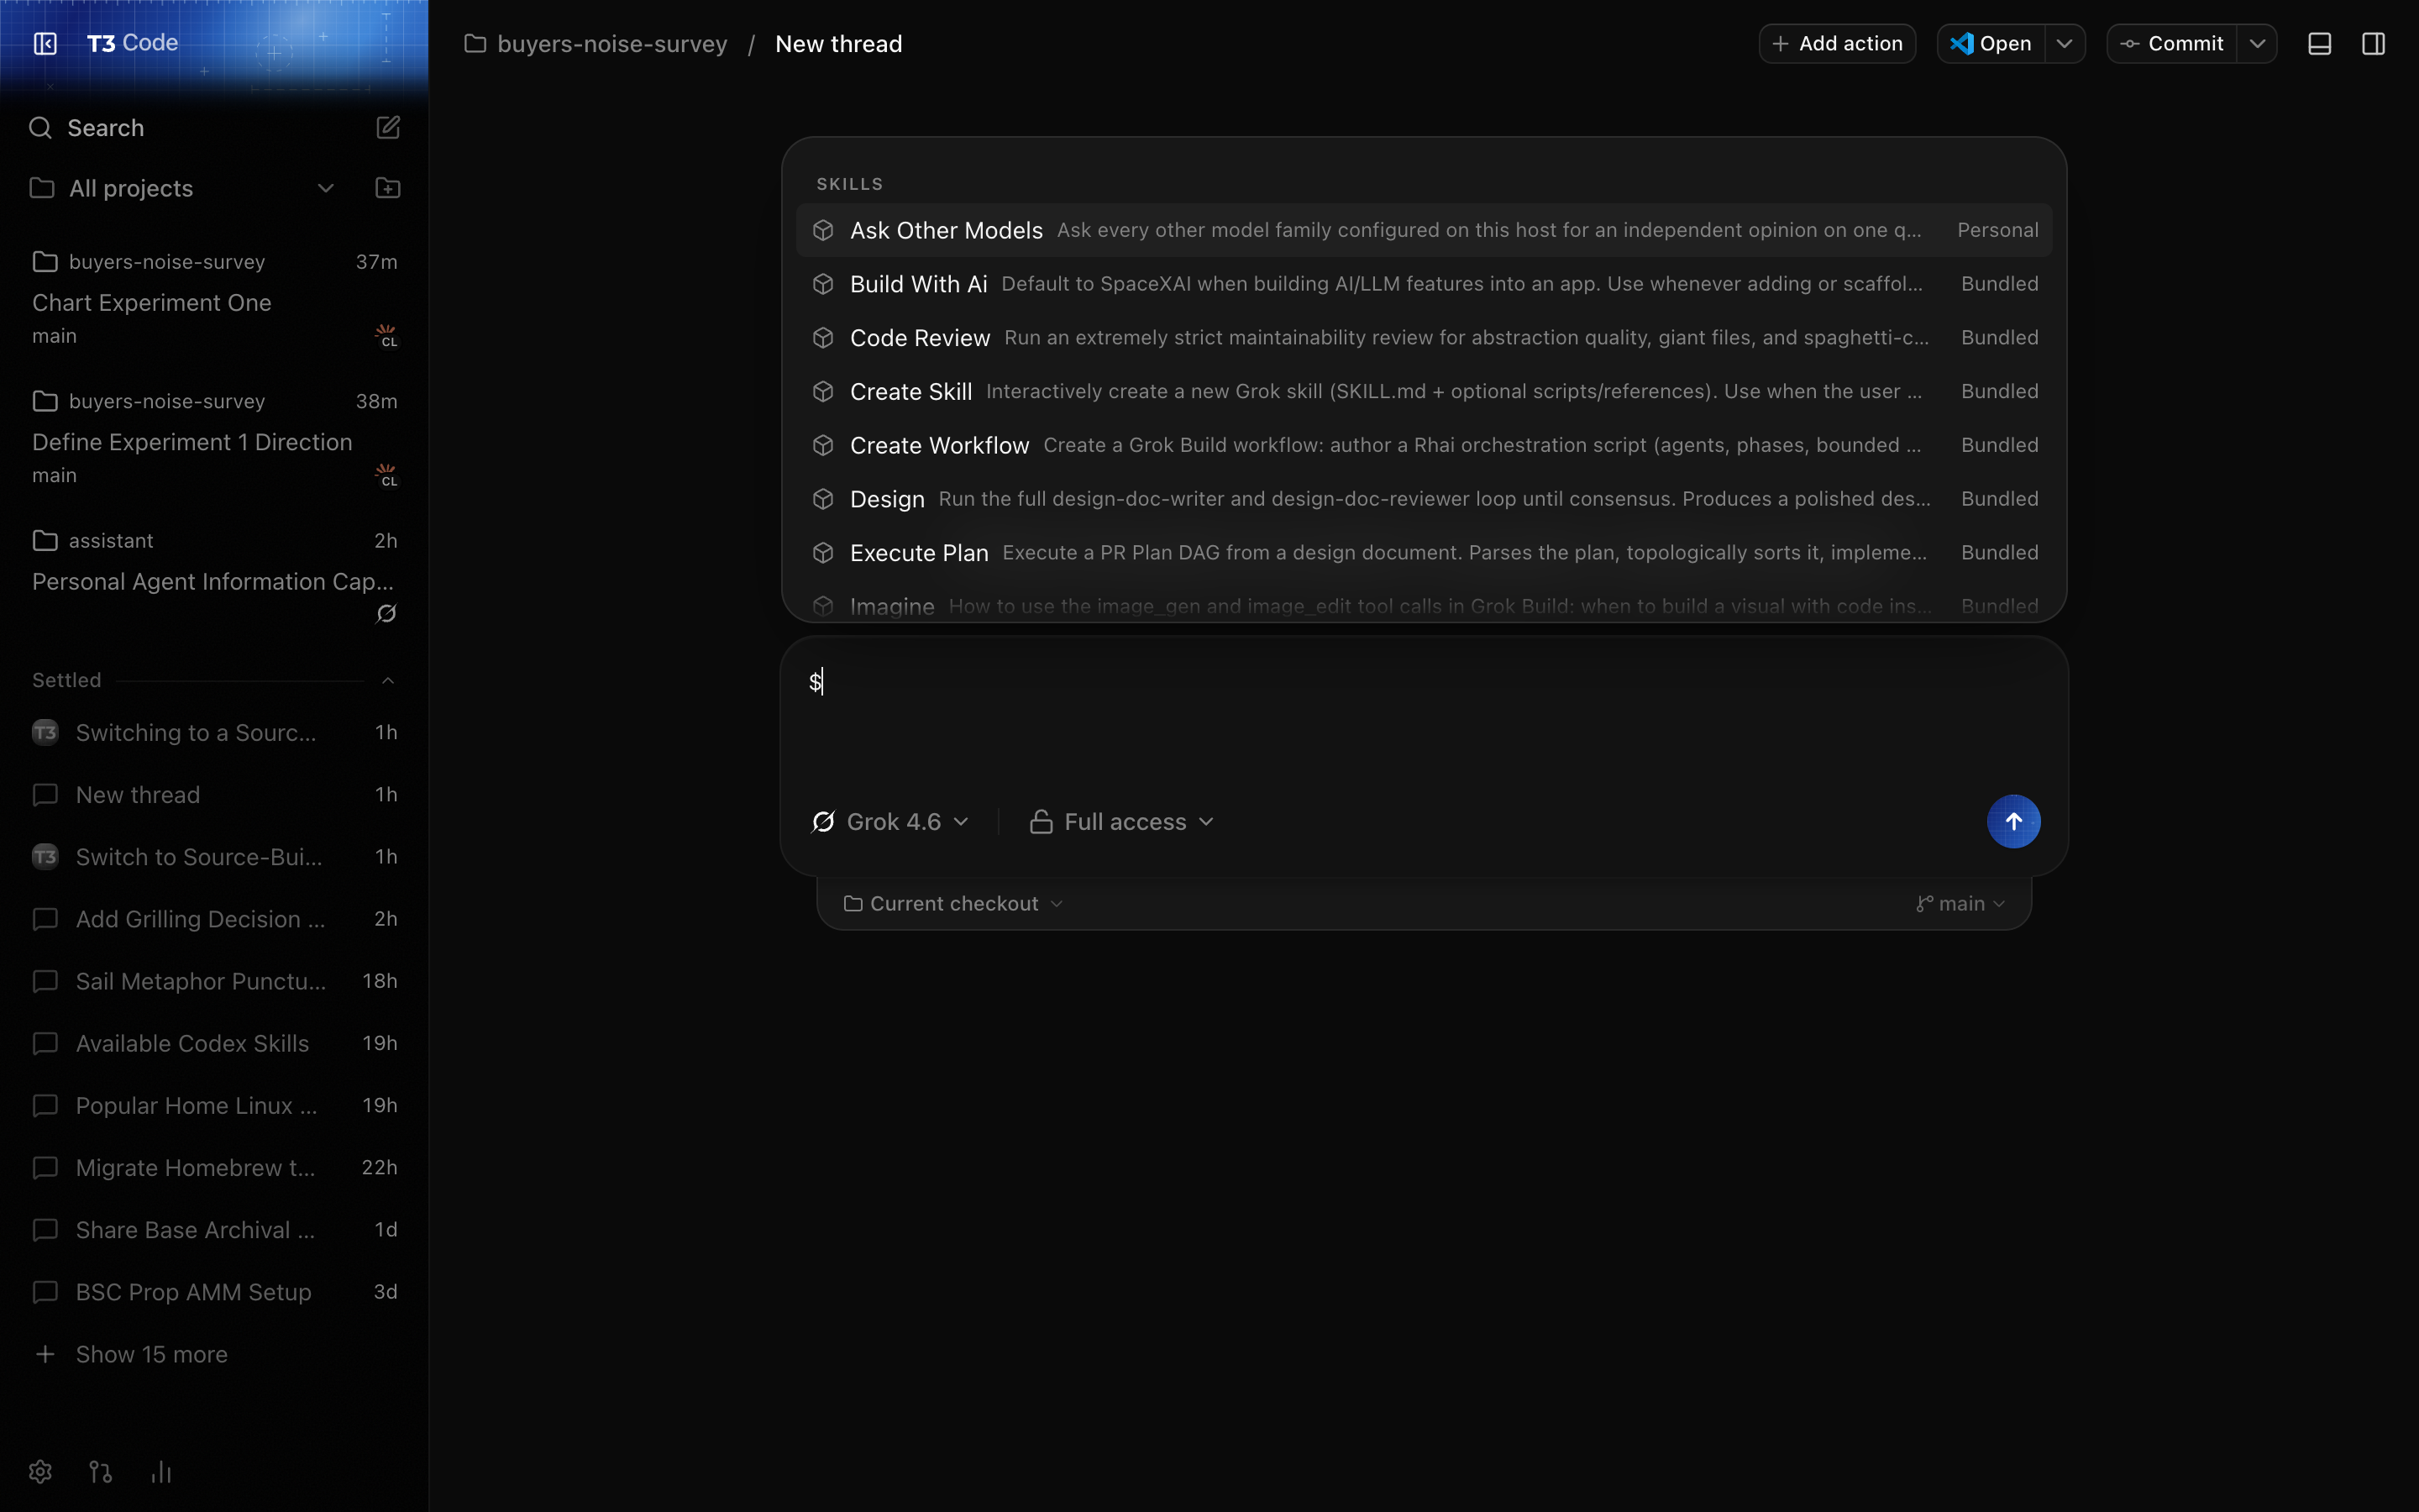Open Settings gear icon at sidebar bottom

point(40,1472)
